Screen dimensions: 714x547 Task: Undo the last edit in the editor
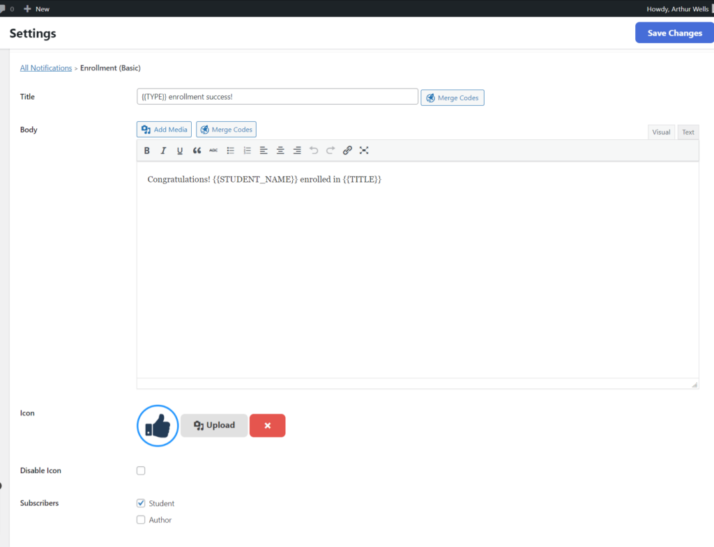(314, 150)
